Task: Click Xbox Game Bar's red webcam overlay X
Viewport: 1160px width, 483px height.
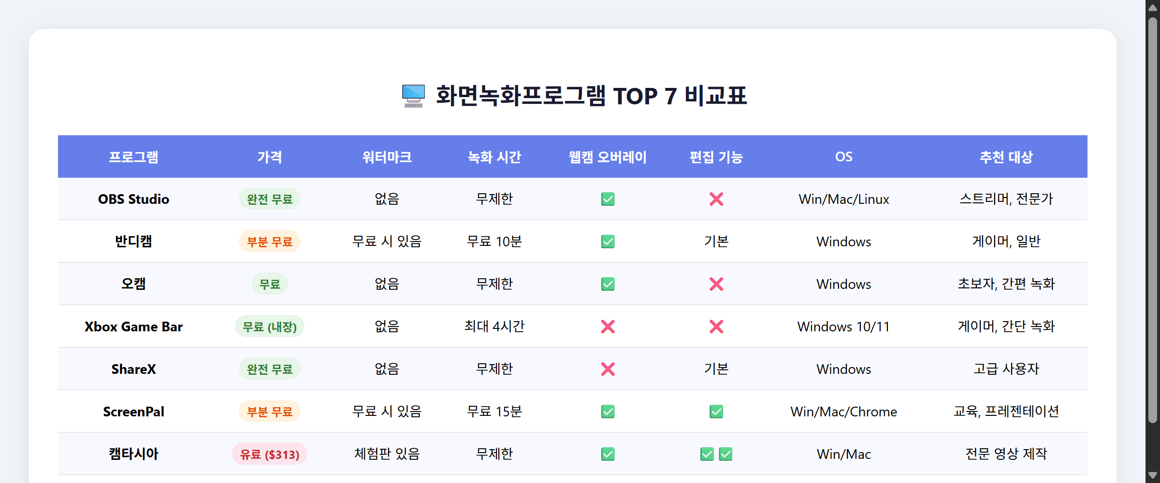Action: coord(608,327)
